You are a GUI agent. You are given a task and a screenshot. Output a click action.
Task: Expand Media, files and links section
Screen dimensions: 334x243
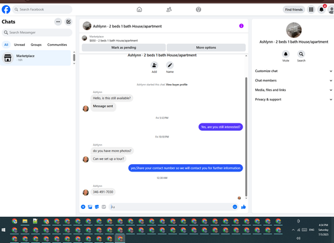pos(294,90)
